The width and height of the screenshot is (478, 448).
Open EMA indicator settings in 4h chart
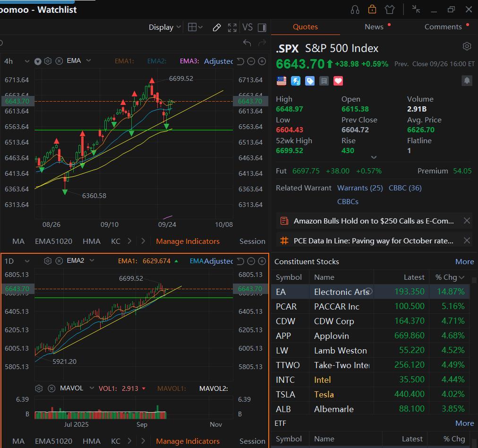click(48, 61)
